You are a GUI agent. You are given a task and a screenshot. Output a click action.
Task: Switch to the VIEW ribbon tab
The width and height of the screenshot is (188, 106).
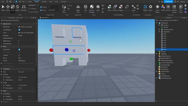point(56,2)
